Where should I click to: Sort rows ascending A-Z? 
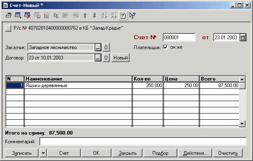click(104, 15)
